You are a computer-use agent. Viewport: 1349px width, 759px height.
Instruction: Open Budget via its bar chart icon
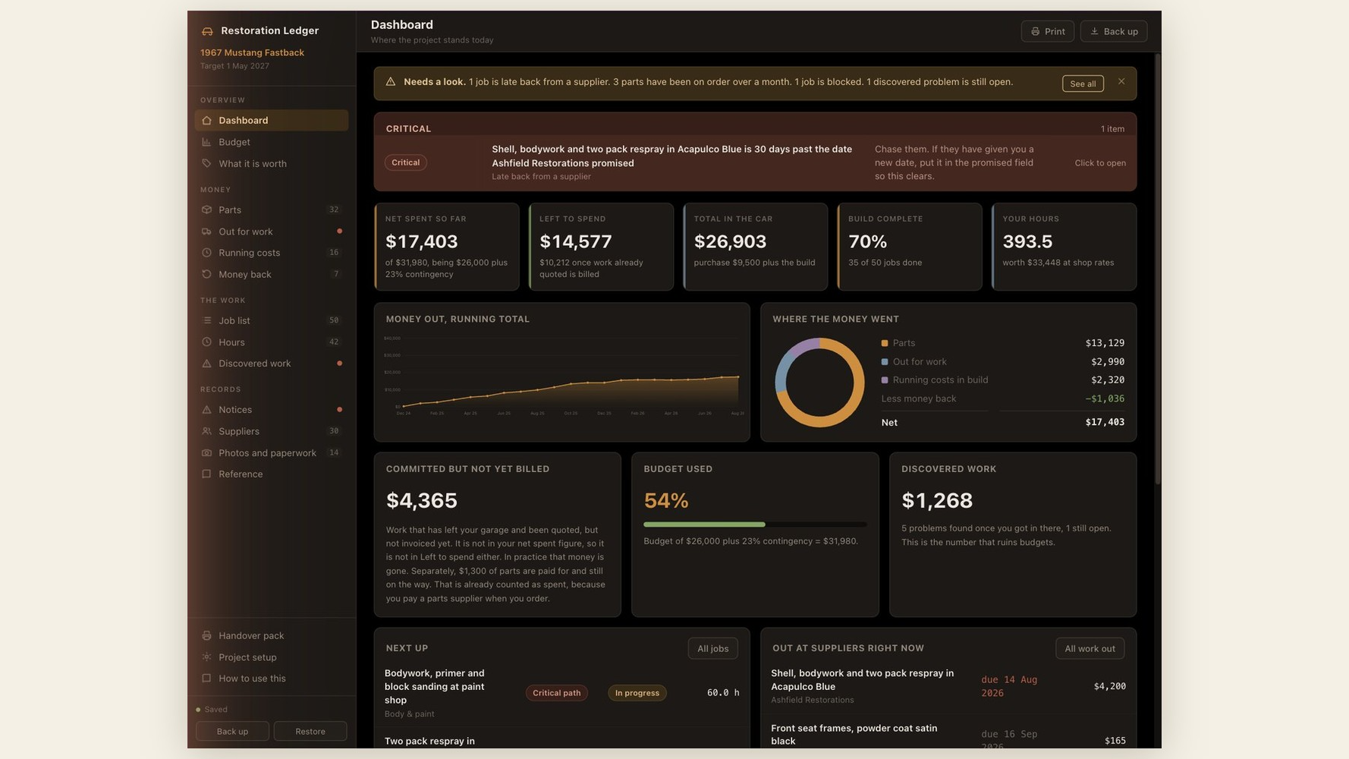206,142
